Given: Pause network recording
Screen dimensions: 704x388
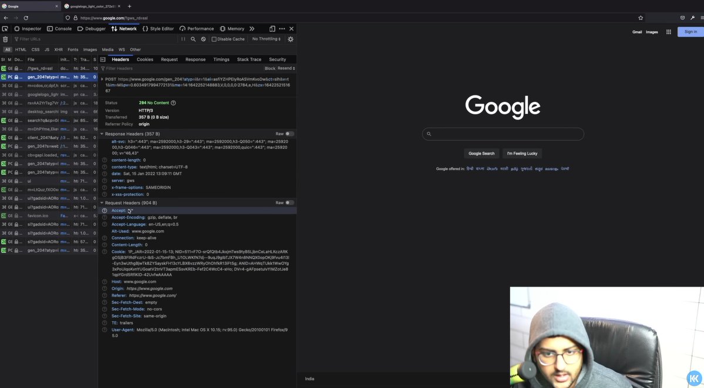Looking at the screenshot, I should tap(183, 39).
